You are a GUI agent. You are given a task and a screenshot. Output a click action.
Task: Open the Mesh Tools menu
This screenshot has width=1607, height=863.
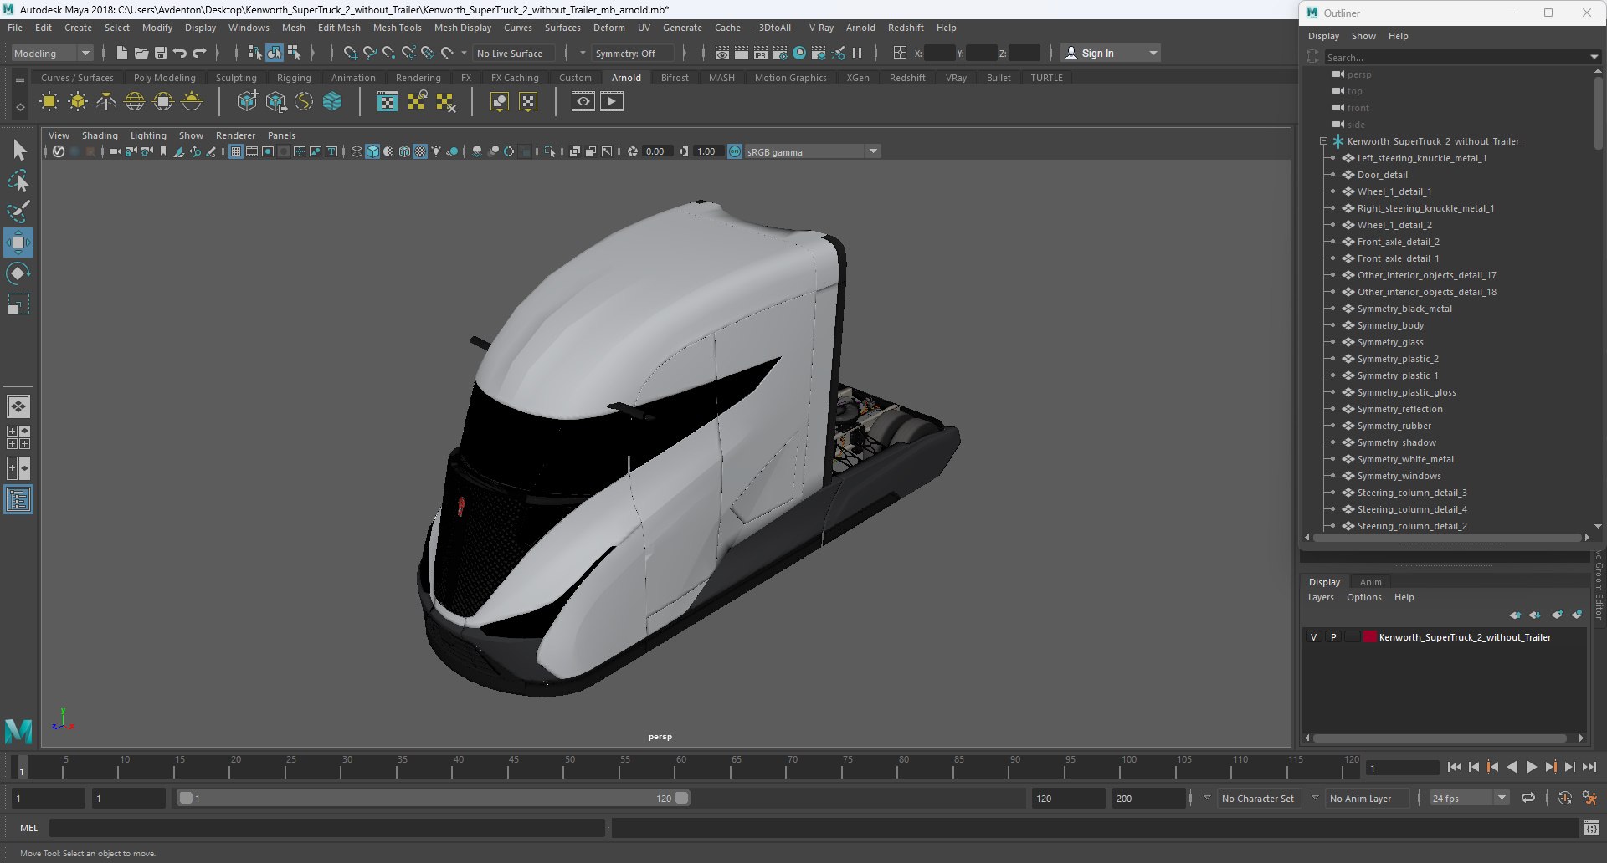[x=397, y=28]
